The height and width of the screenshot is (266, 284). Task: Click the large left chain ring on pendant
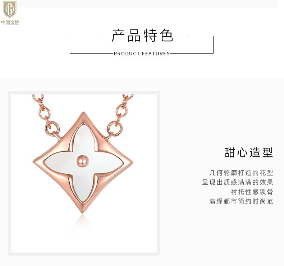(x=52, y=128)
